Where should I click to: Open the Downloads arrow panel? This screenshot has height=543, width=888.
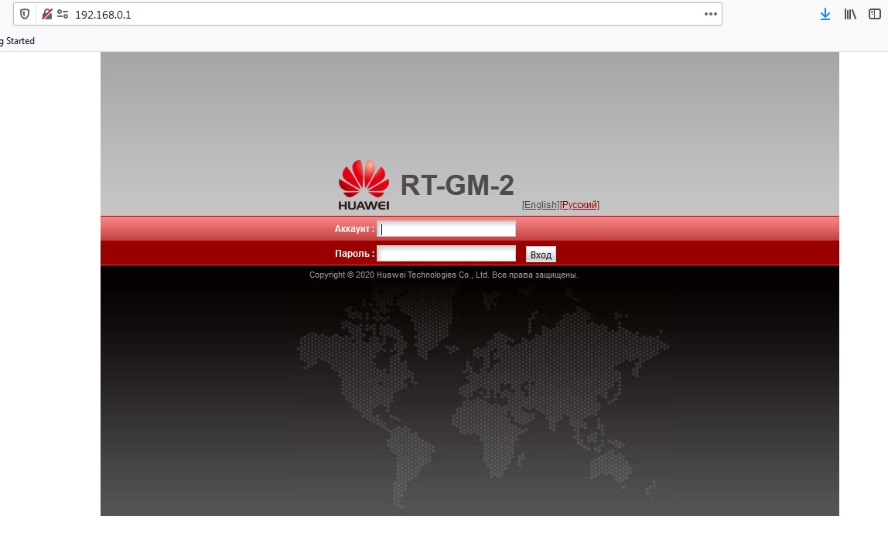825,14
